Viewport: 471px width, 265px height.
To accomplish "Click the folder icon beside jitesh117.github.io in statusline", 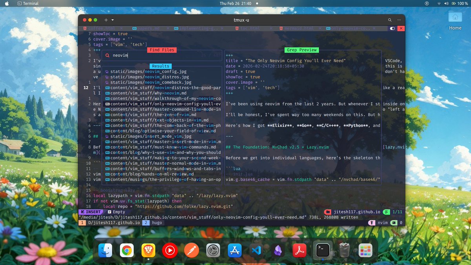I will tap(328, 212).
